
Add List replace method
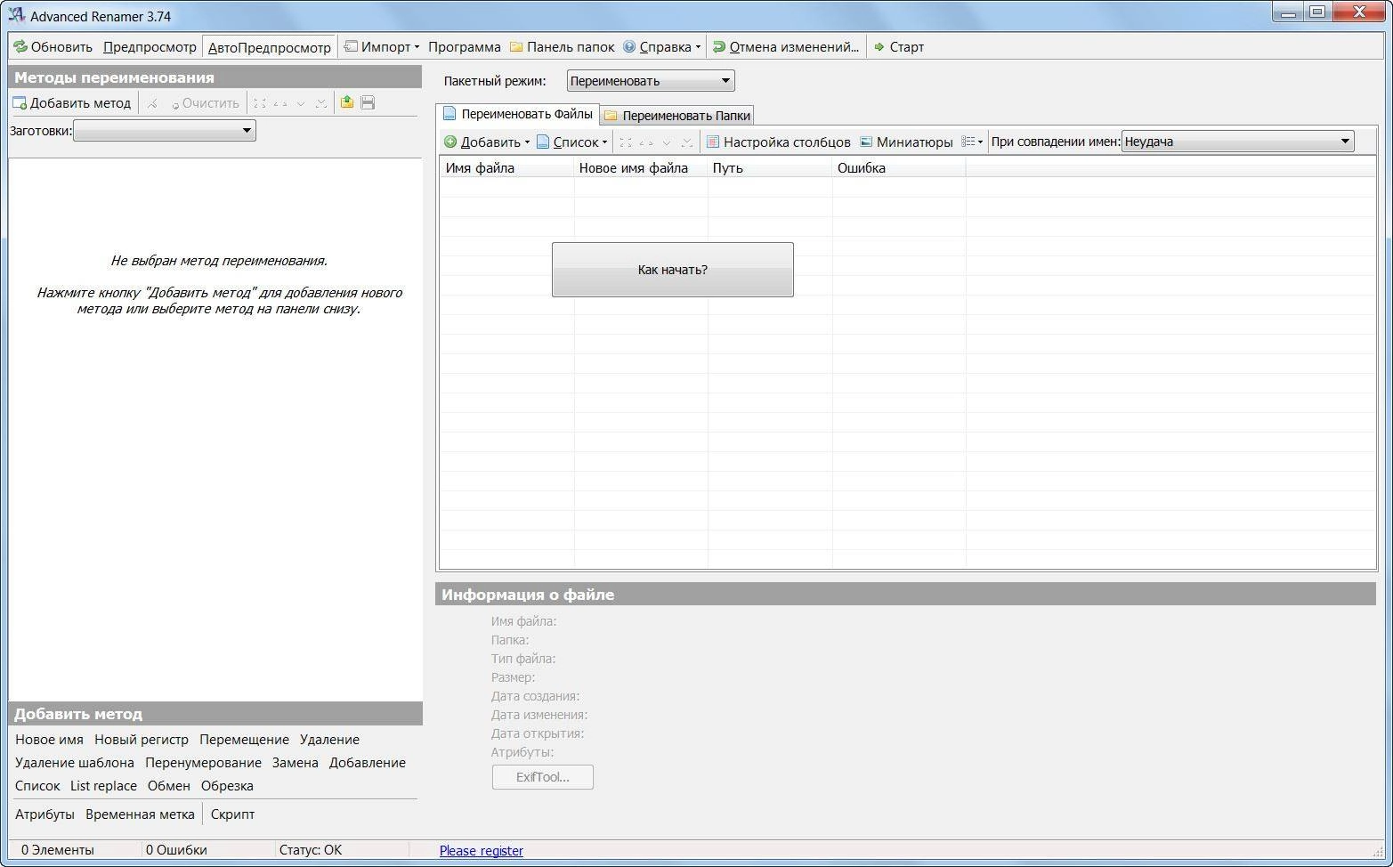tap(103, 786)
